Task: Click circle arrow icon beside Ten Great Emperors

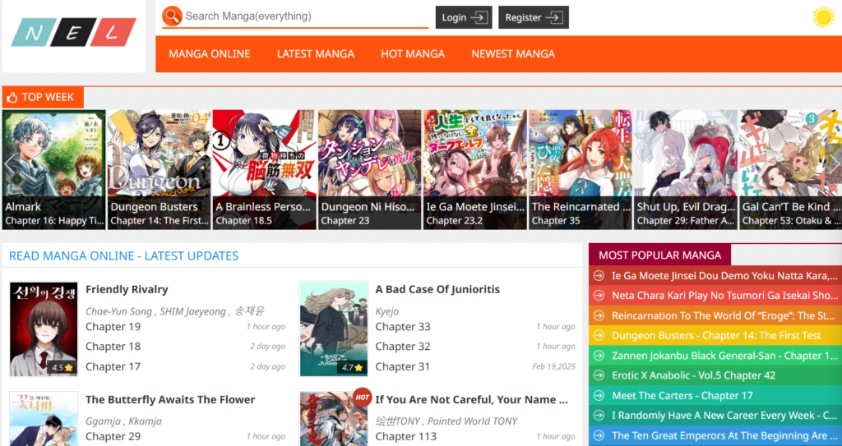Action: (x=599, y=436)
